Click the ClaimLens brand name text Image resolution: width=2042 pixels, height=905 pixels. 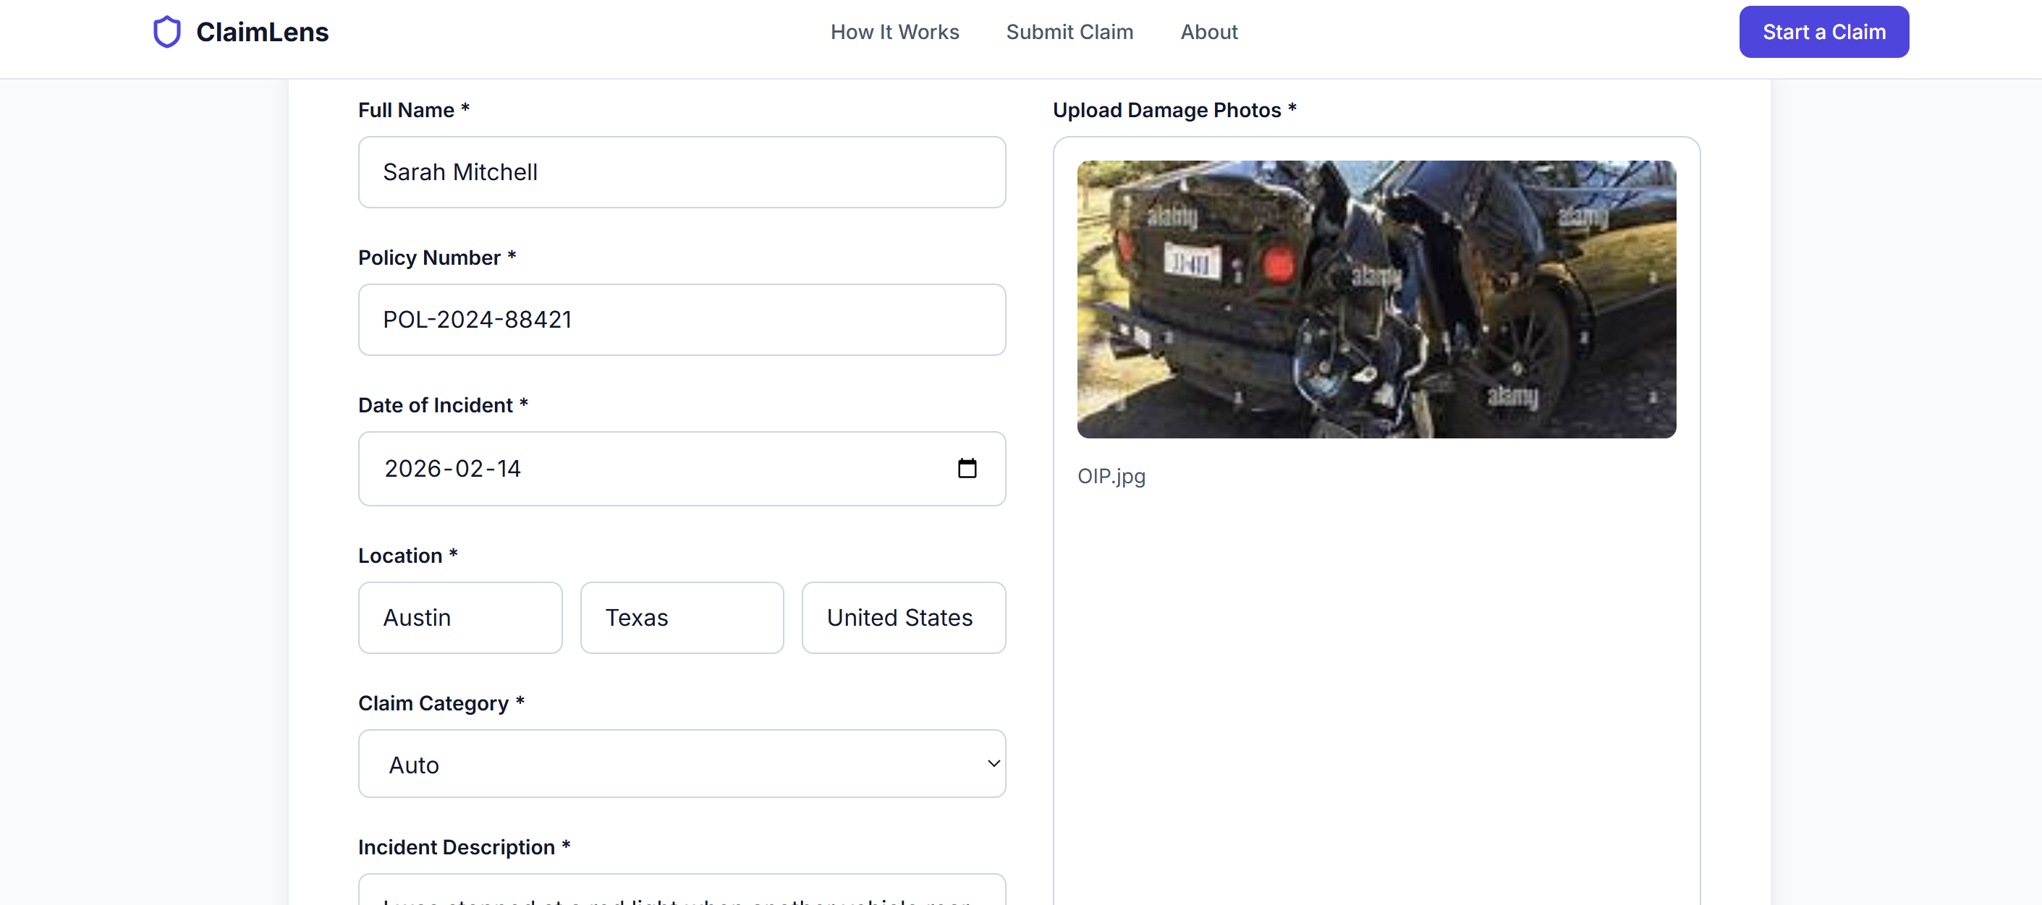[x=262, y=32]
